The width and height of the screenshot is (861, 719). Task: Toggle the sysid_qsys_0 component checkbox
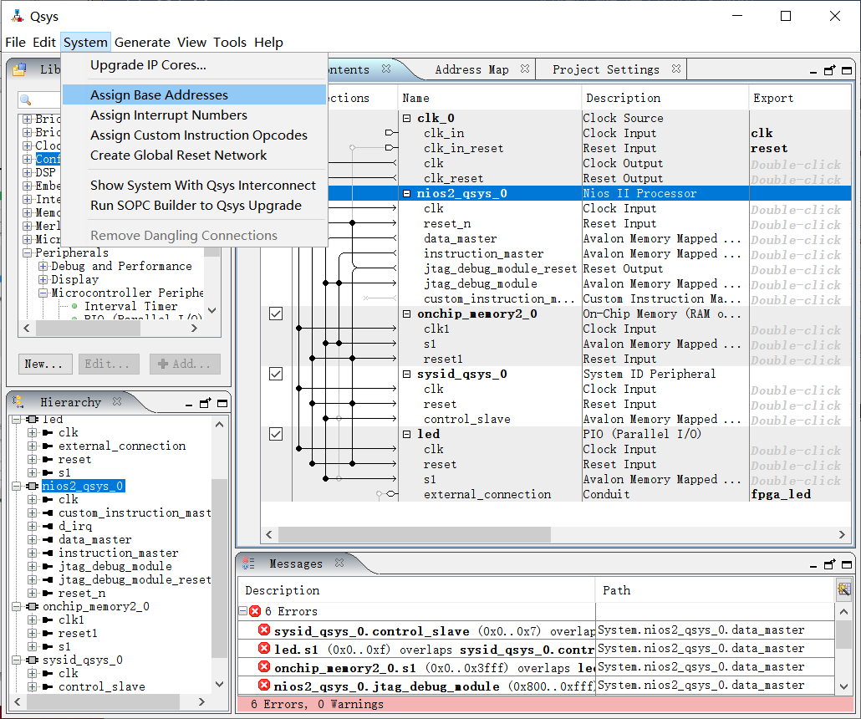tap(276, 374)
